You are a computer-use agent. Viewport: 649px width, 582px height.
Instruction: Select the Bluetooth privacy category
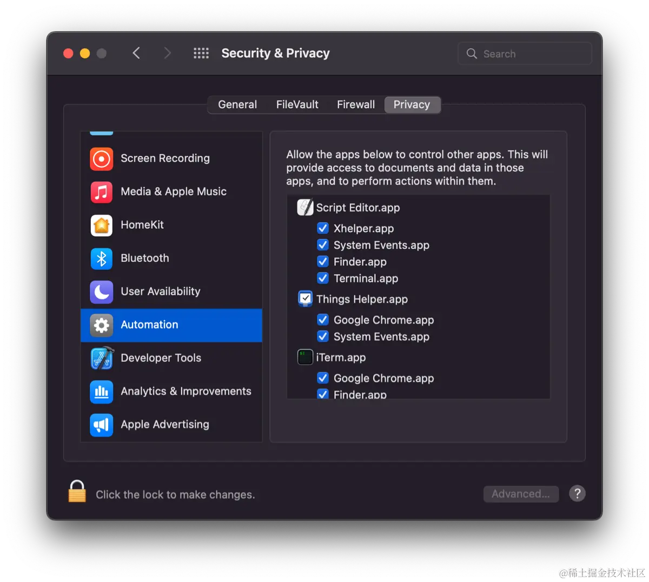pos(144,259)
